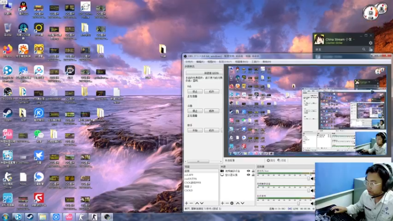Mute the video capture device mixer channel

pyautogui.click(x=312, y=191)
